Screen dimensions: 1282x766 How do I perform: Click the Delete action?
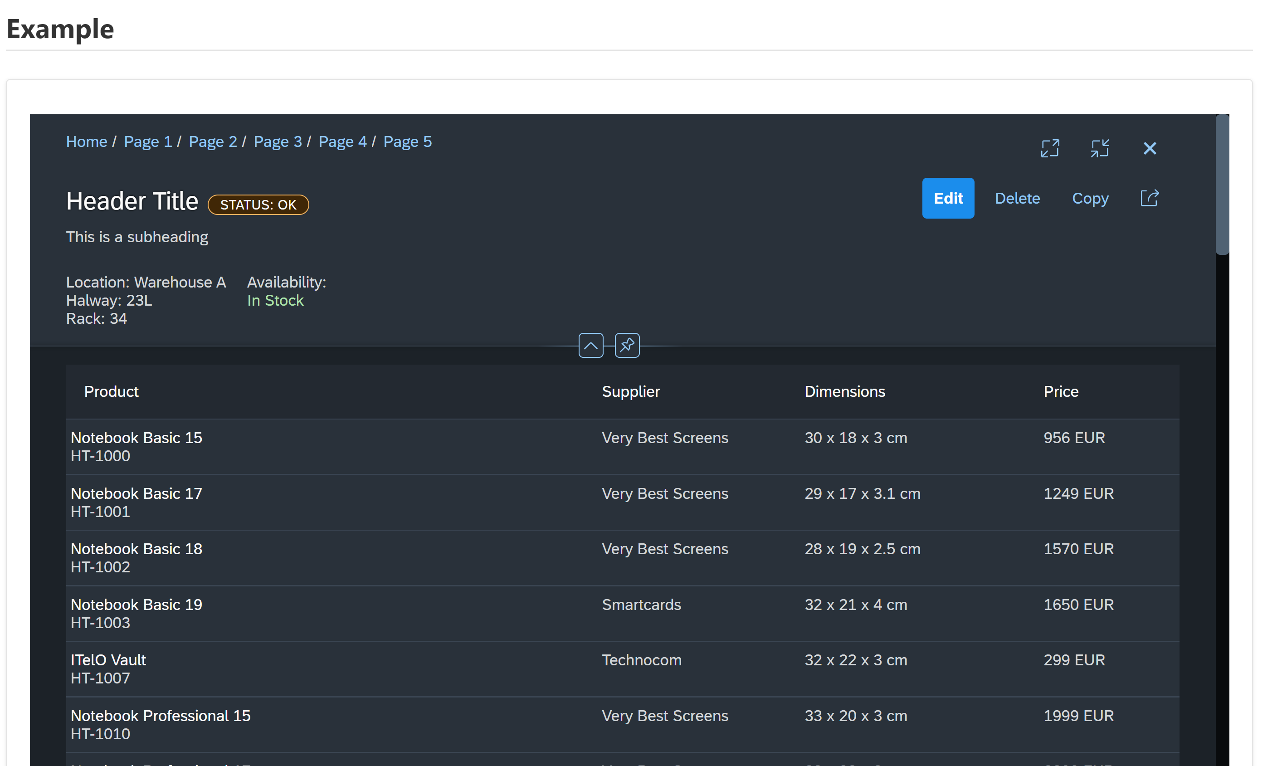(x=1017, y=198)
